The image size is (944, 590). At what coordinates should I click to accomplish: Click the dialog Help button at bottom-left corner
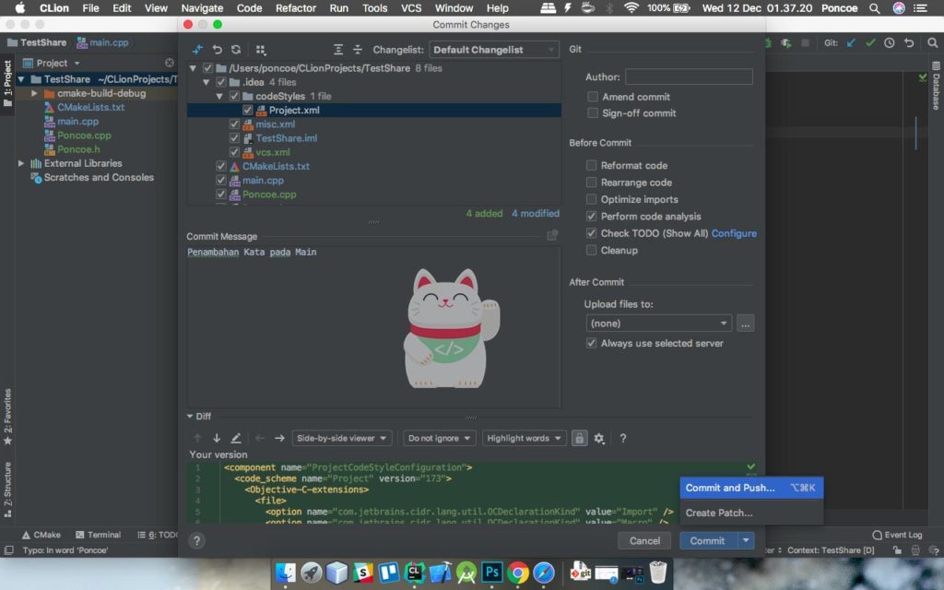click(197, 540)
